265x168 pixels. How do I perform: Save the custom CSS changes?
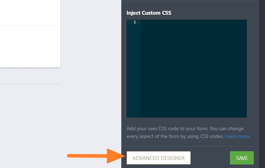click(242, 158)
